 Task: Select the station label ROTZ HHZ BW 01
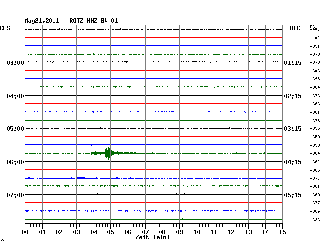[x=94, y=21]
